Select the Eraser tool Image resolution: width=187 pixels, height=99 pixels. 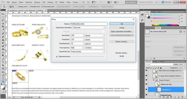pos(3,46)
